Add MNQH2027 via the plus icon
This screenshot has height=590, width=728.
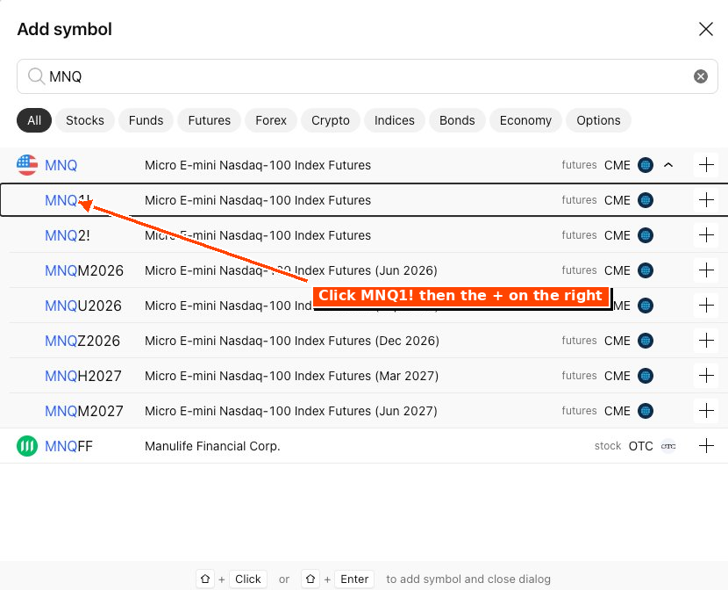(x=706, y=376)
